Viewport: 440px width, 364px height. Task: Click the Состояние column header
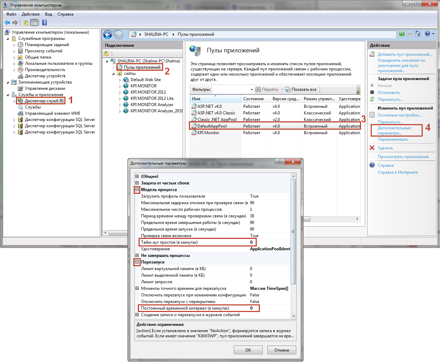256,99
